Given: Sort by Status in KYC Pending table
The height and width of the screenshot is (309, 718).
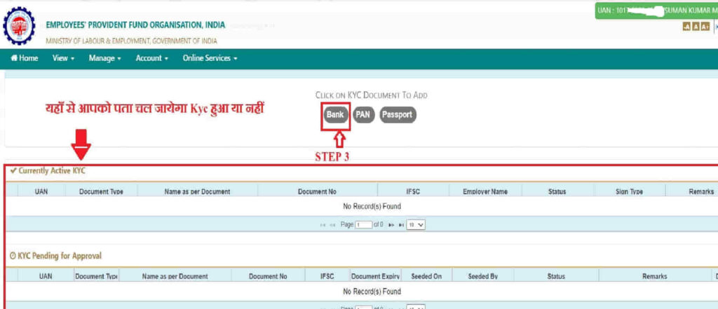Looking at the screenshot, I should tap(556, 277).
